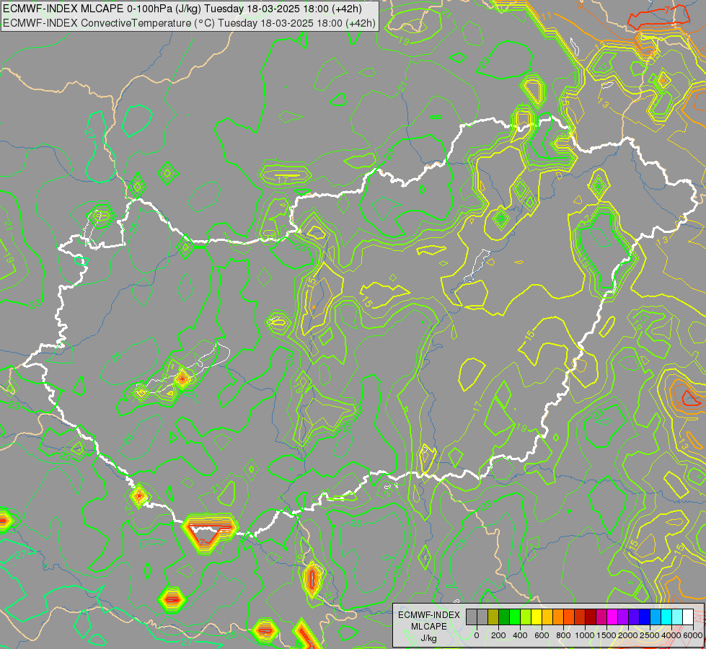Select the pure blue legend swatch
Screen dimensions: 706x649
[x=645, y=617]
